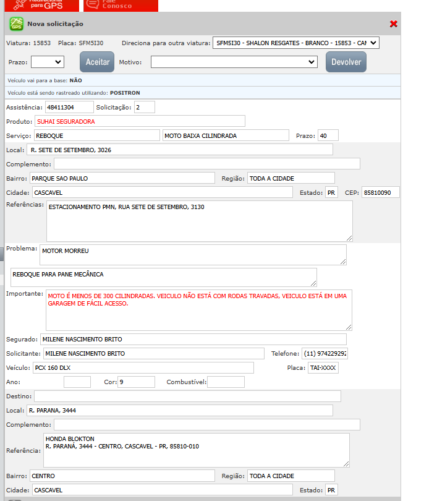
Task: Click the Serviço field REBOQUE
Action: (97, 135)
